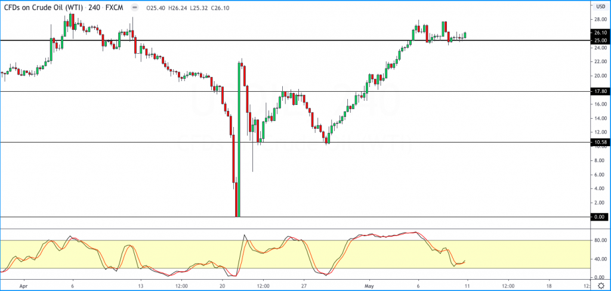Collapse the legend using the minus icon
This screenshot has height=291, width=611.
134,7
